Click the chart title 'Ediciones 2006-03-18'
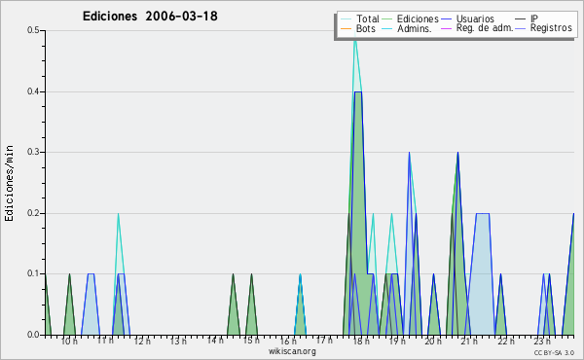This screenshot has height=360, width=584. click(x=150, y=17)
